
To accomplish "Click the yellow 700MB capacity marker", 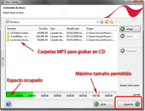I will [96, 94].
